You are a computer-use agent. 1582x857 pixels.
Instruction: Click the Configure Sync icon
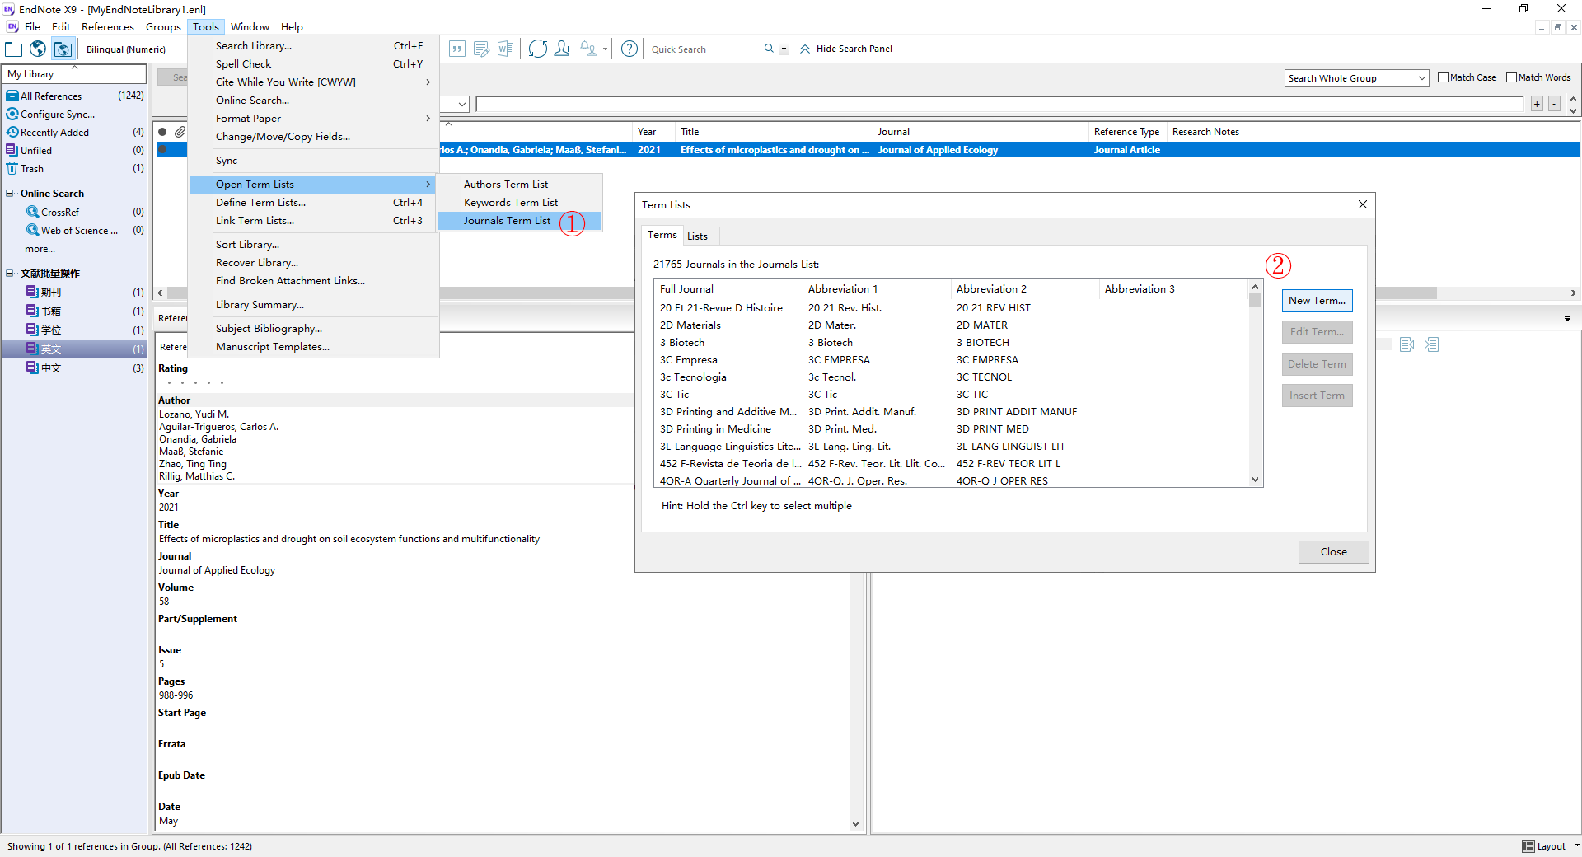(12, 115)
